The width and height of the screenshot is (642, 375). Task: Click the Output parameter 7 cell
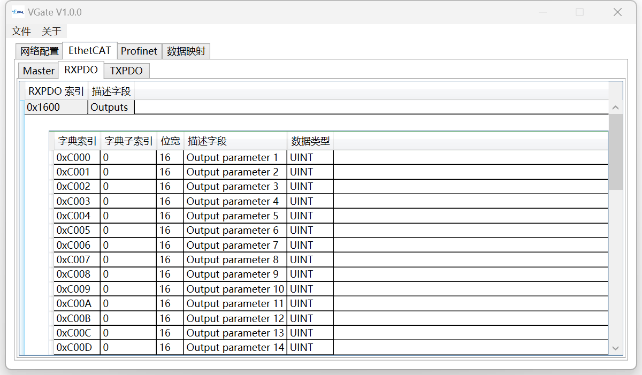235,245
